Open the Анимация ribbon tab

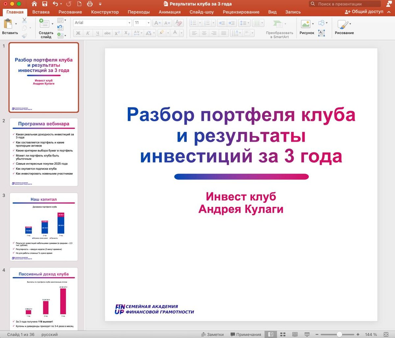click(x=170, y=12)
